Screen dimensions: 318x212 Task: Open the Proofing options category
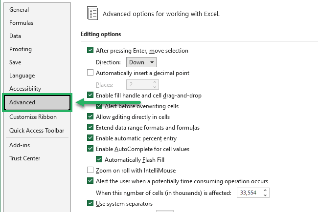click(21, 49)
